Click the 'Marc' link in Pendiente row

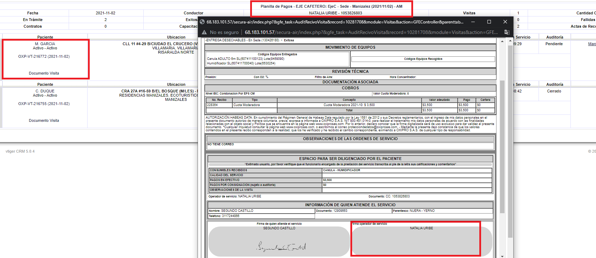click(x=592, y=44)
